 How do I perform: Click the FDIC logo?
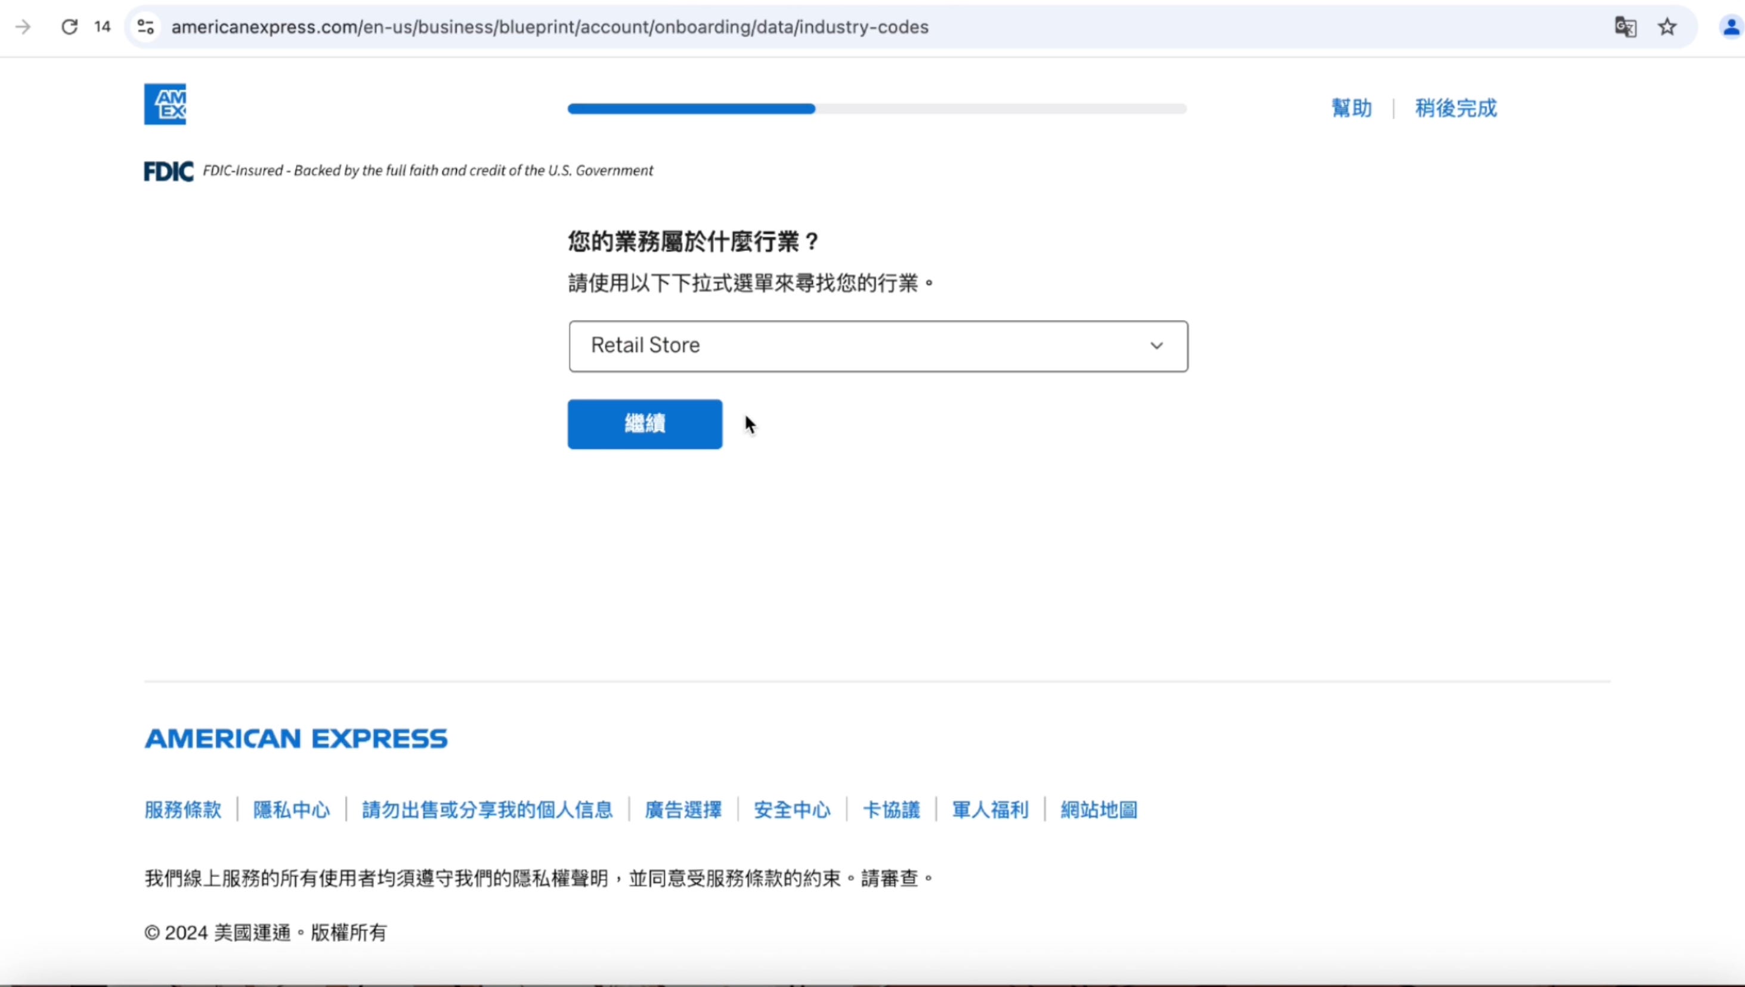(168, 172)
